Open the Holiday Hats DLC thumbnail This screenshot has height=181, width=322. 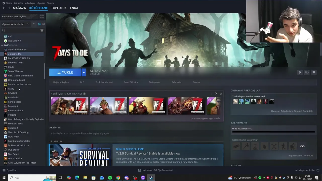109,106
